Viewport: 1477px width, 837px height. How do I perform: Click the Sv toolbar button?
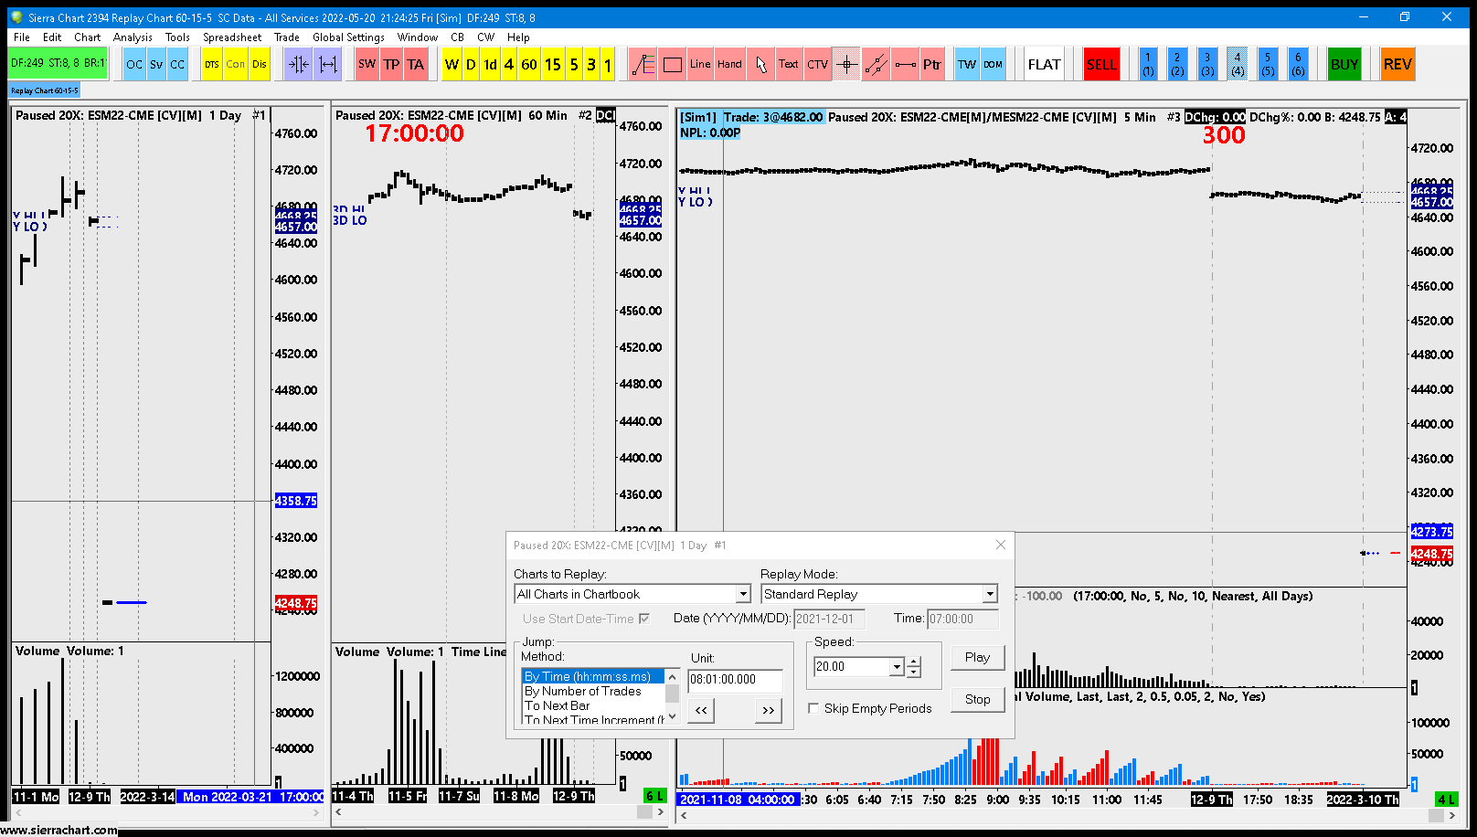click(x=156, y=64)
